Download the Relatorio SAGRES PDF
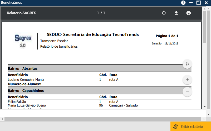 [x=176, y=13]
